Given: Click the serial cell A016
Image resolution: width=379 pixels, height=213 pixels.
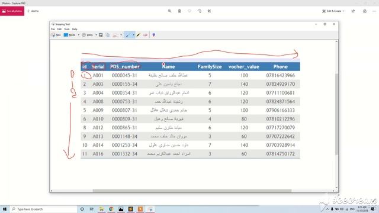Looking at the screenshot, I should [x=98, y=154].
